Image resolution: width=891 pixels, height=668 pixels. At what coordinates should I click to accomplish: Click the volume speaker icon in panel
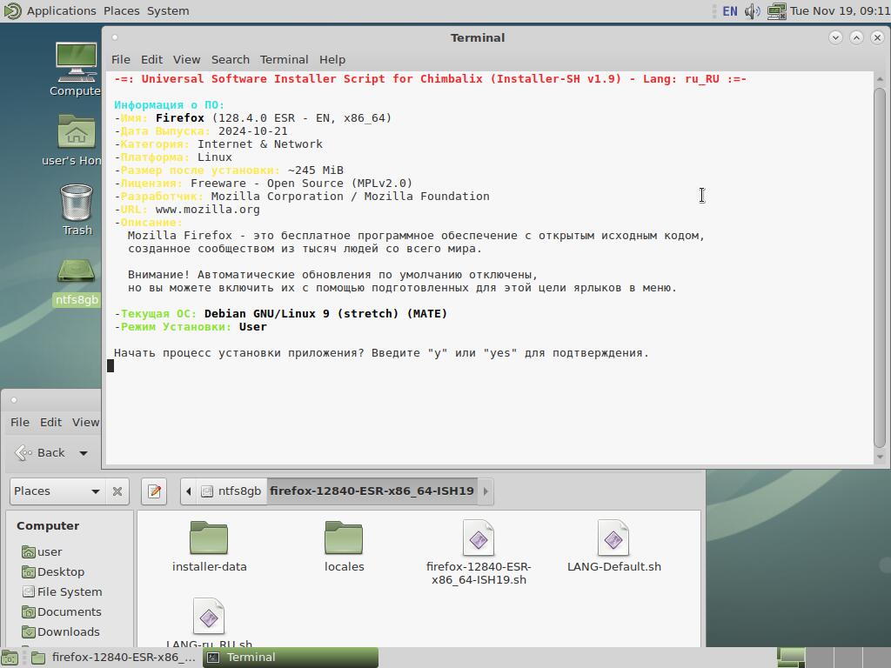tap(753, 11)
